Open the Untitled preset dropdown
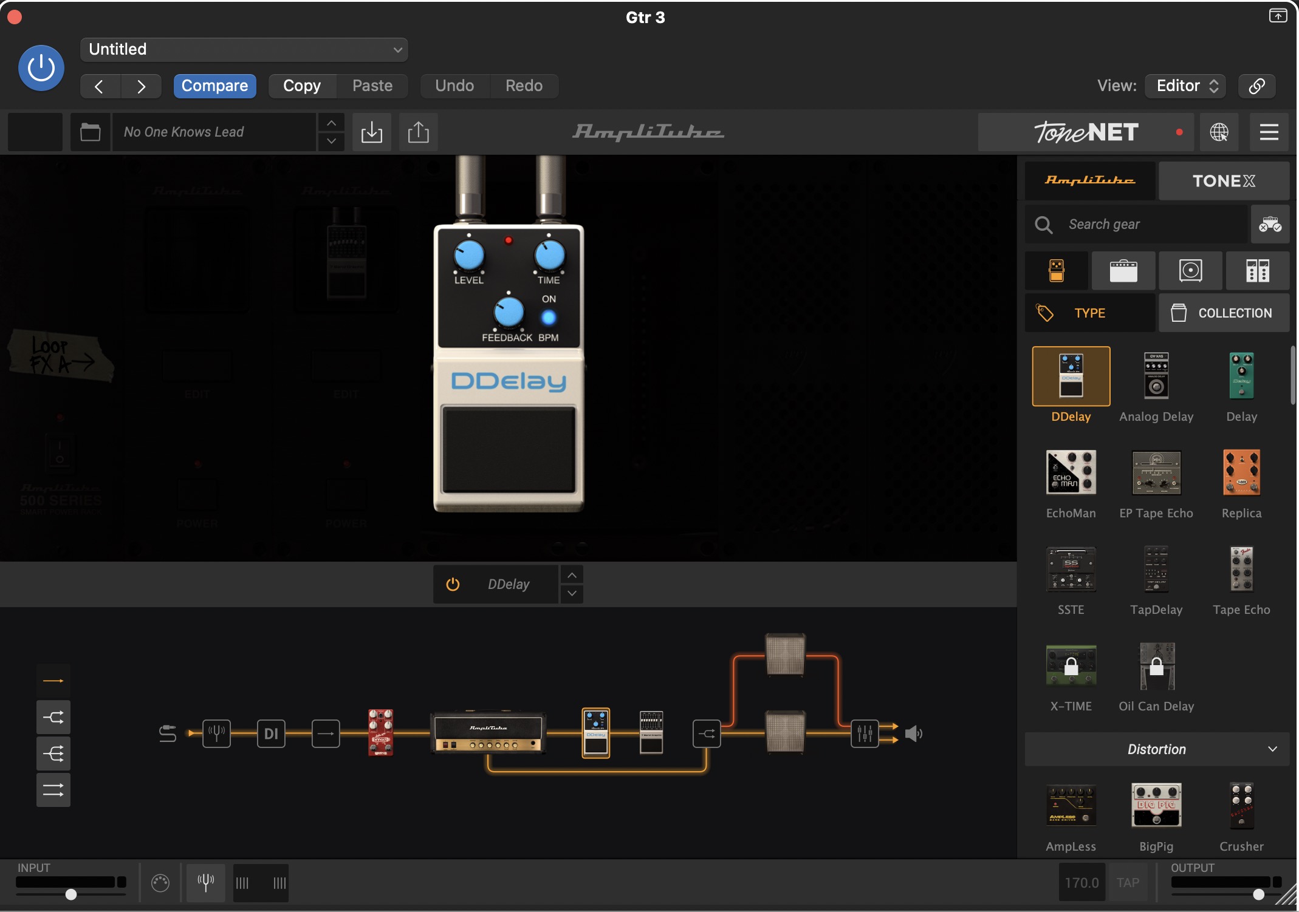1299x912 pixels. 244,50
